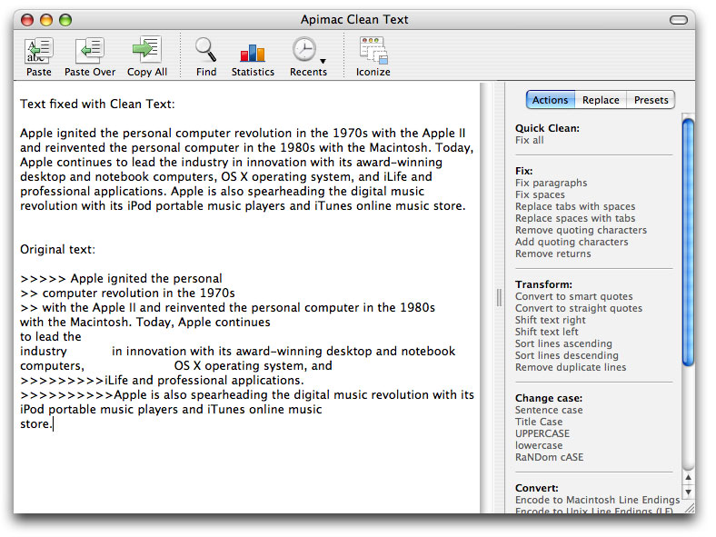
Task: Click the Copy All toolbar icon
Action: coord(147,50)
